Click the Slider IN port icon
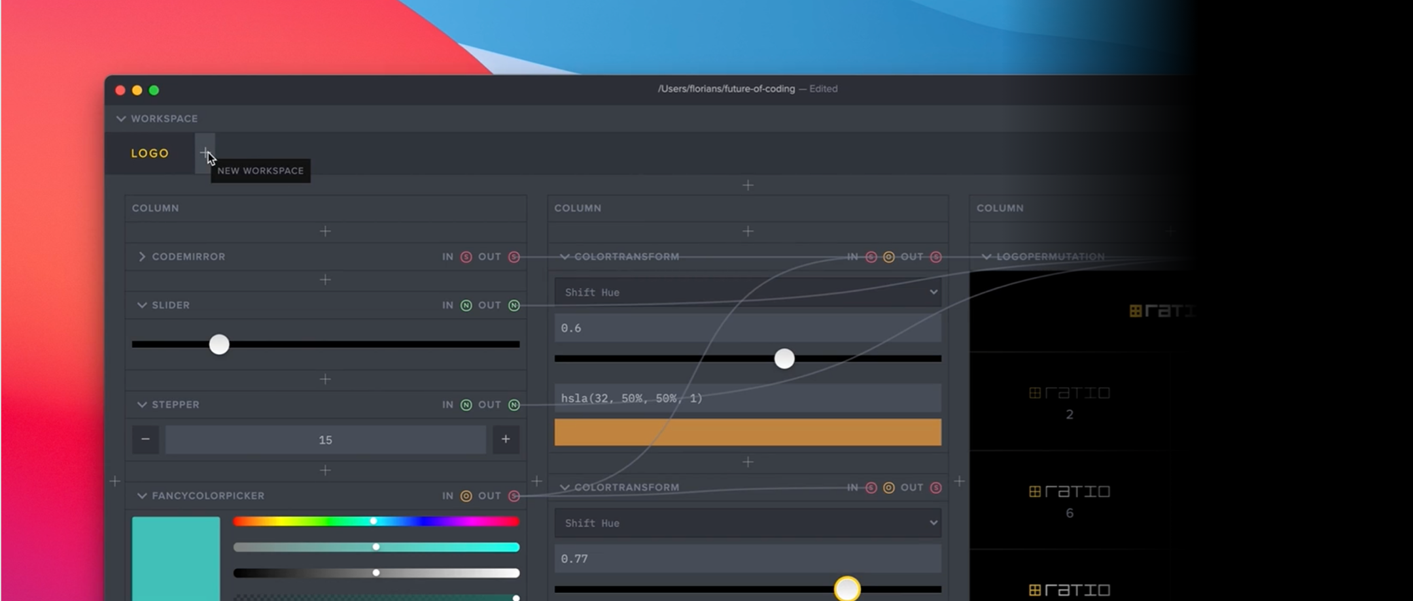The height and width of the screenshot is (601, 1413). 466,305
